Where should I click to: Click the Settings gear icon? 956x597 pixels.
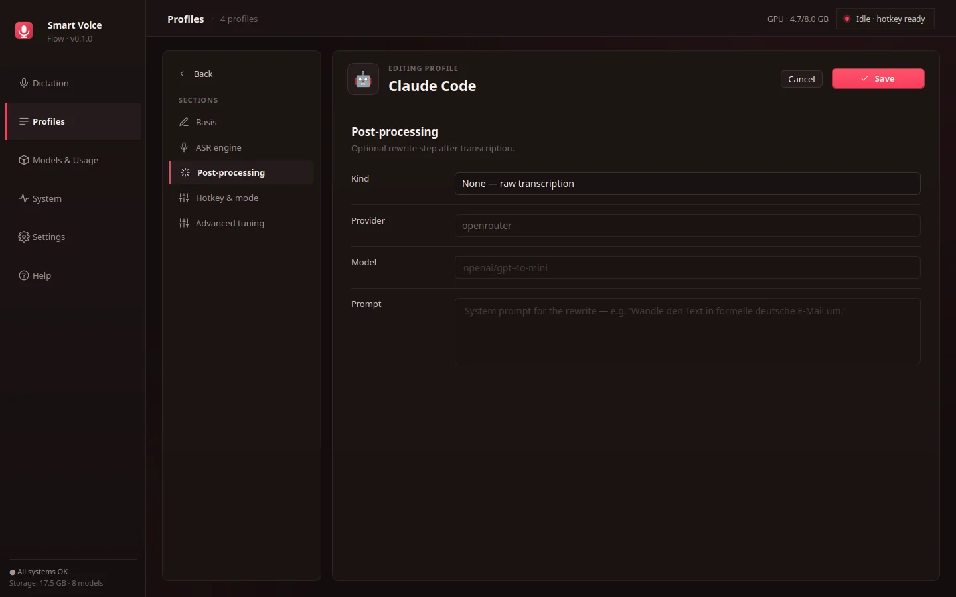(x=24, y=237)
